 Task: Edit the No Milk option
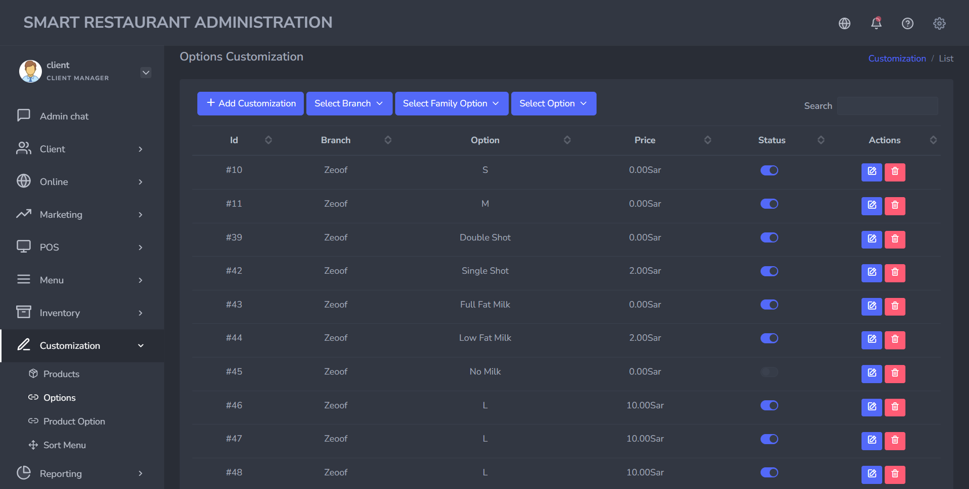pyautogui.click(x=872, y=374)
